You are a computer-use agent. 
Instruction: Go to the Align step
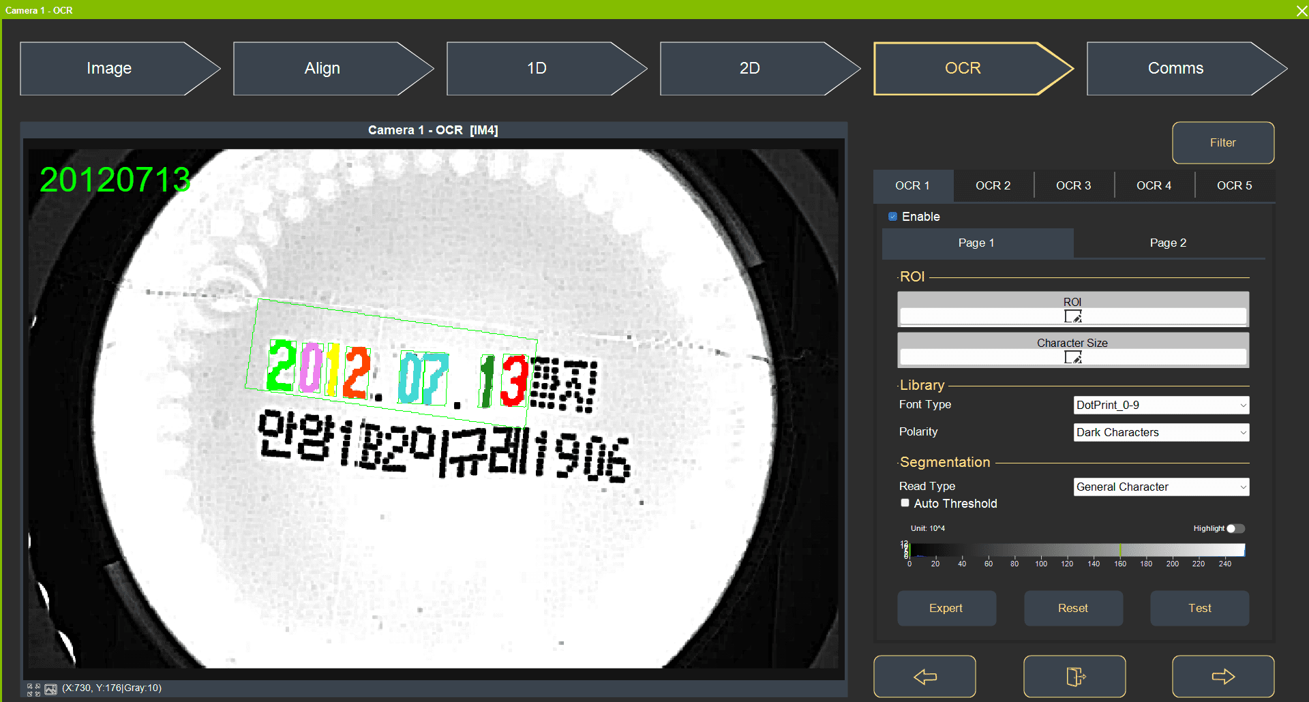(333, 68)
